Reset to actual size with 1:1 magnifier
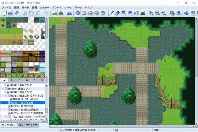198x132 pixels. [x=164, y=13]
